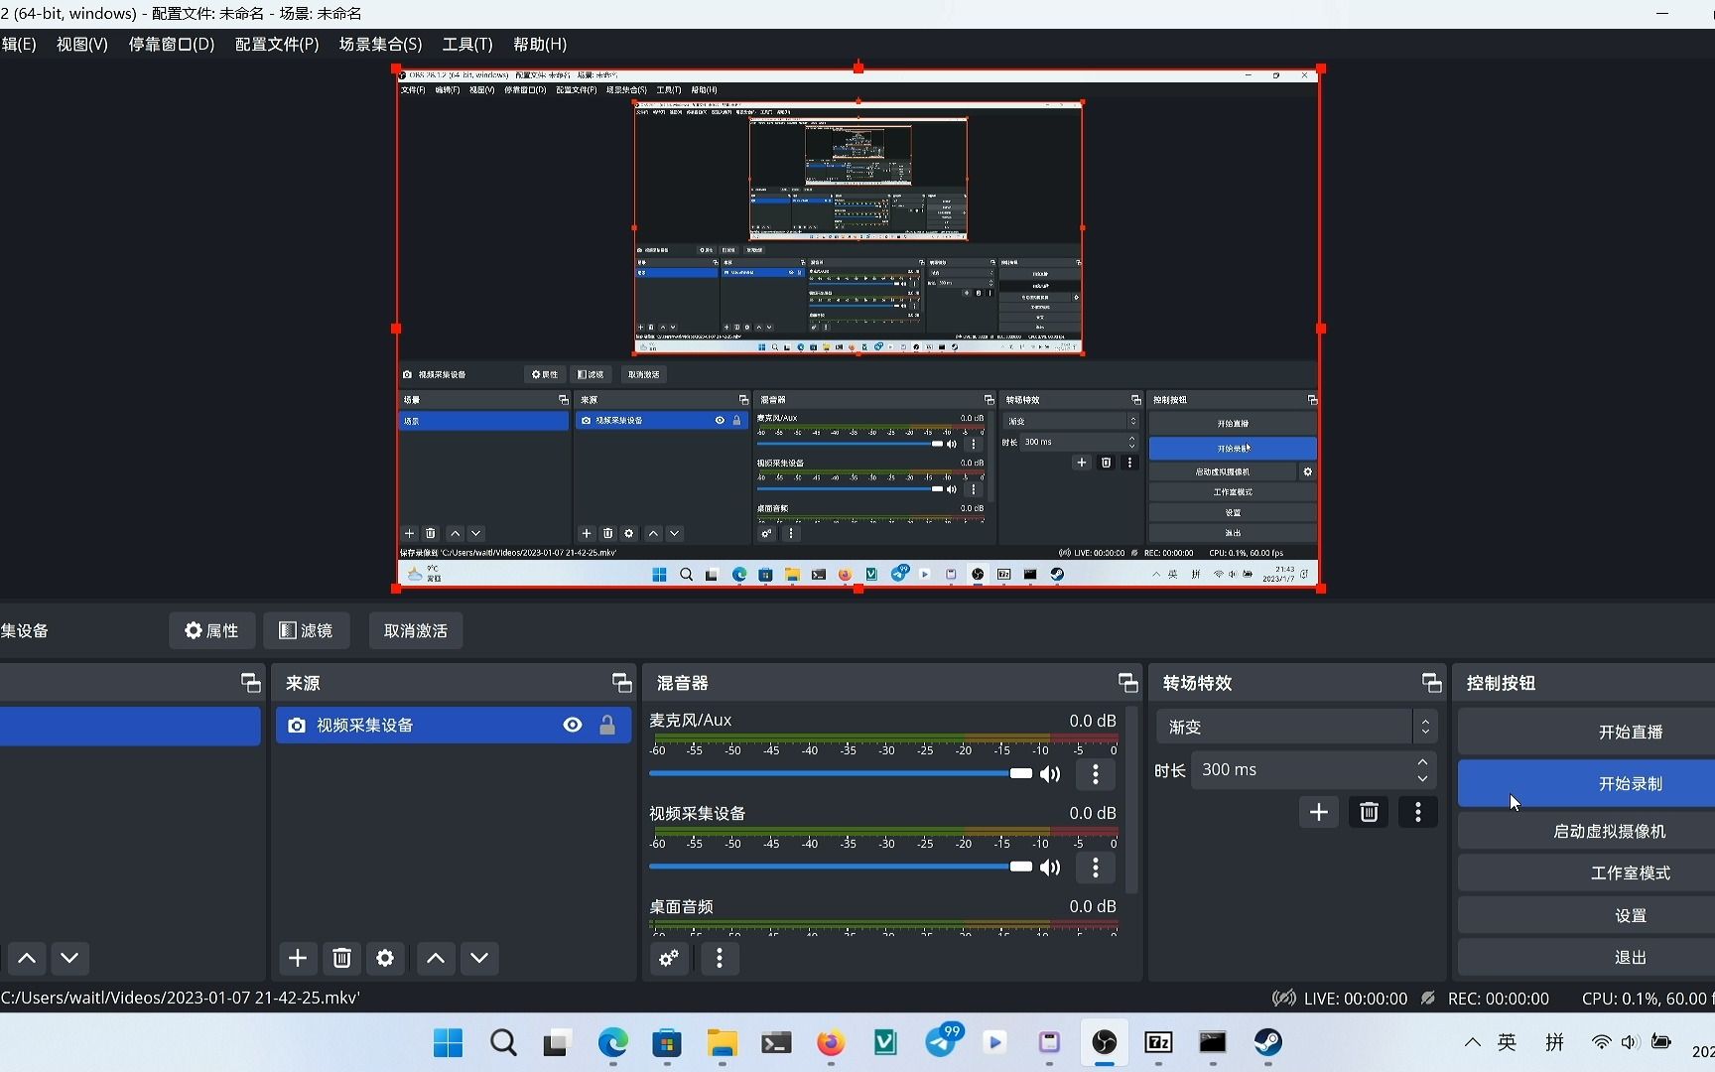Viewport: 1715px width, 1072px height.
Task: Delete transition with trash icon
Action: (x=1369, y=812)
